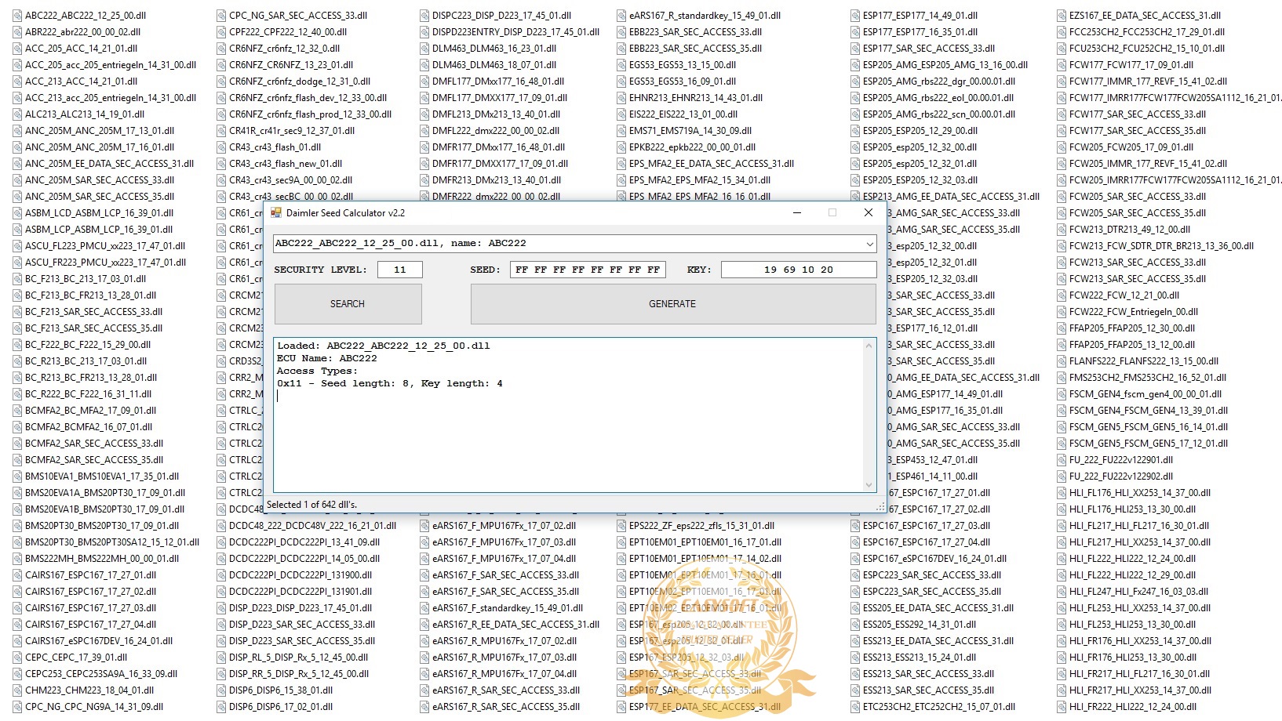The width and height of the screenshot is (1282, 721).
Task: Select file icon of CPF222_CPF222_12_40_00.dll
Action: [x=221, y=31]
